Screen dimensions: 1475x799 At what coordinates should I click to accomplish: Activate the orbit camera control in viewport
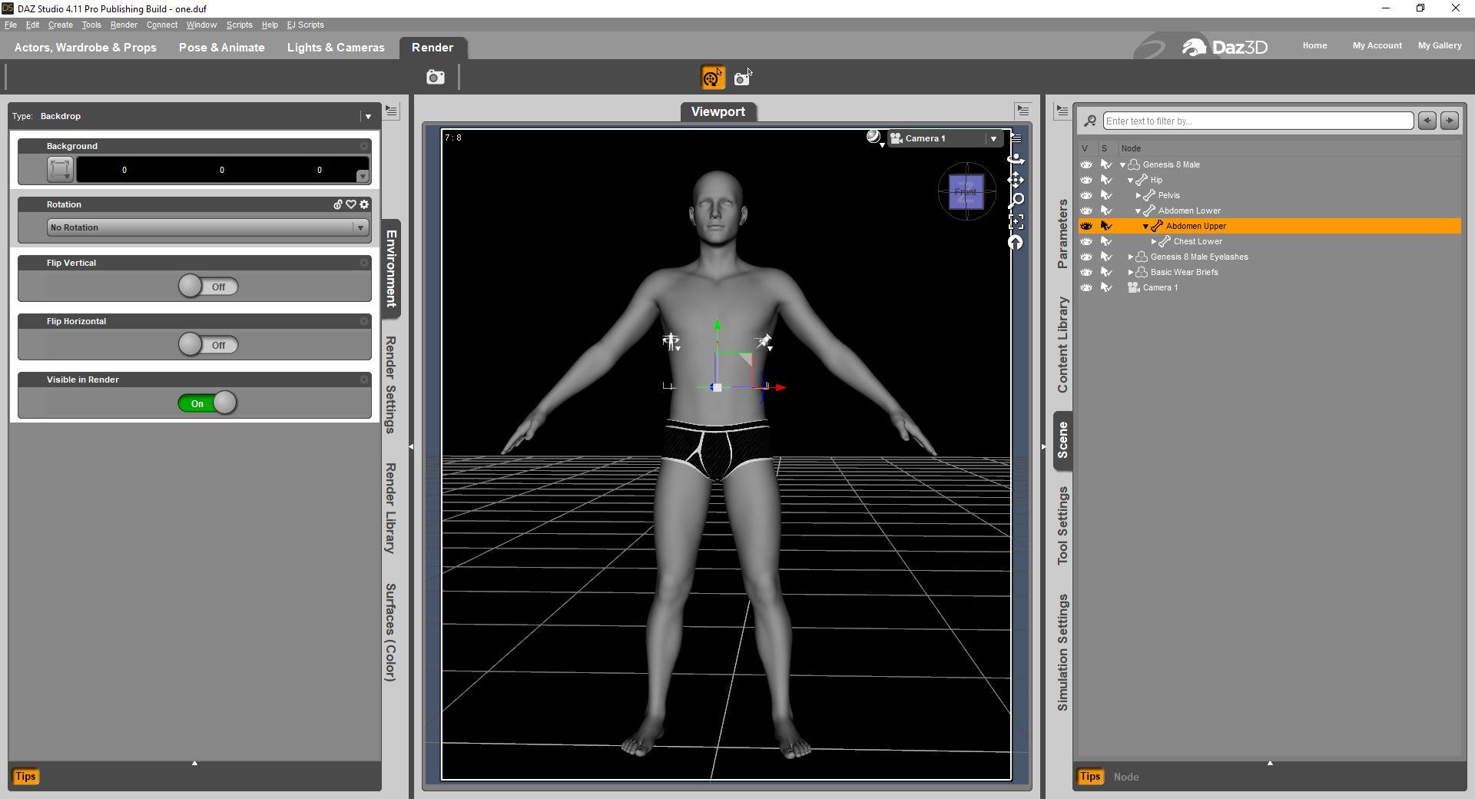pyautogui.click(x=1016, y=159)
